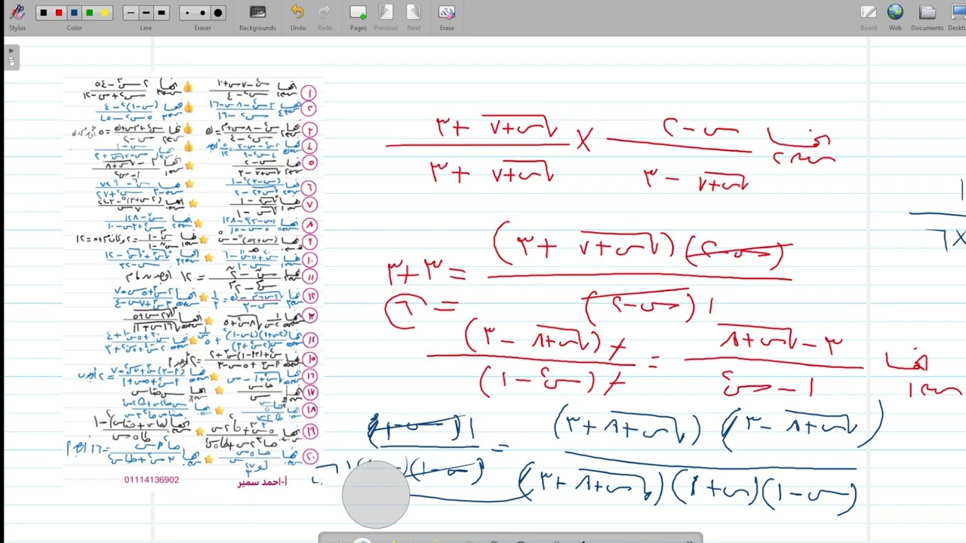Choose the black pen color

coord(44,13)
